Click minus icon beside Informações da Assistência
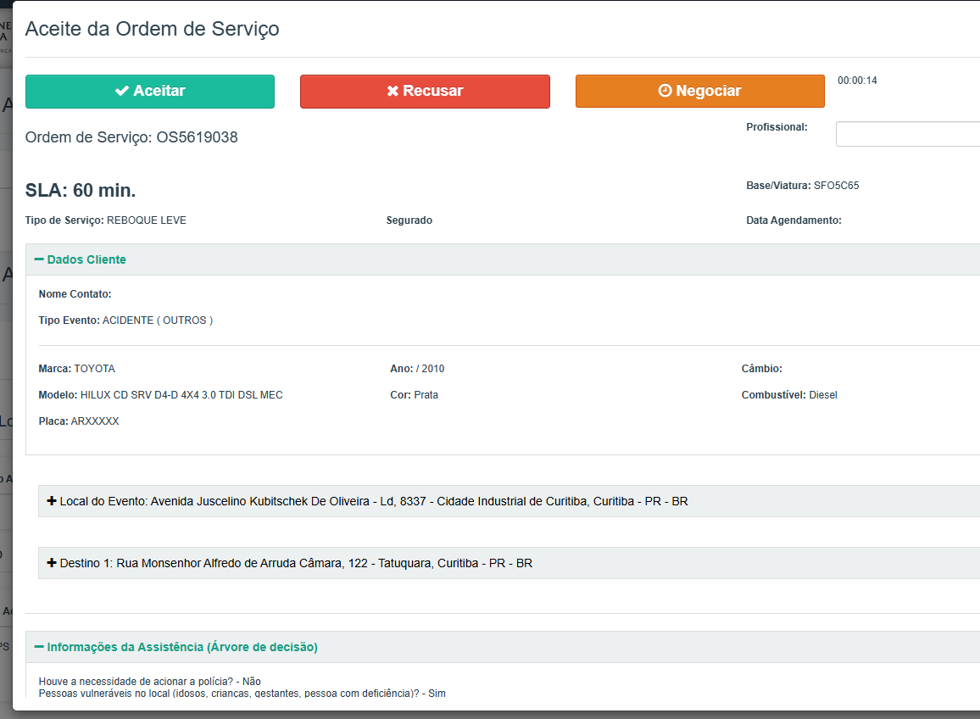The image size is (980, 719). [x=39, y=647]
